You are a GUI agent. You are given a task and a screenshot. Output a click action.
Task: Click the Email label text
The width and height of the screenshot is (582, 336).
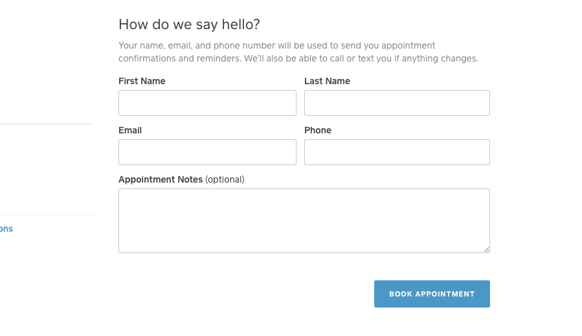click(130, 130)
